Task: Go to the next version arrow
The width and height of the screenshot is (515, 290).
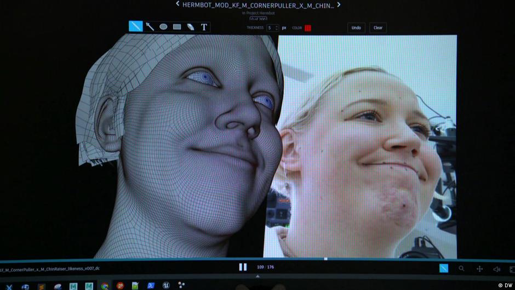Action: 339,4
